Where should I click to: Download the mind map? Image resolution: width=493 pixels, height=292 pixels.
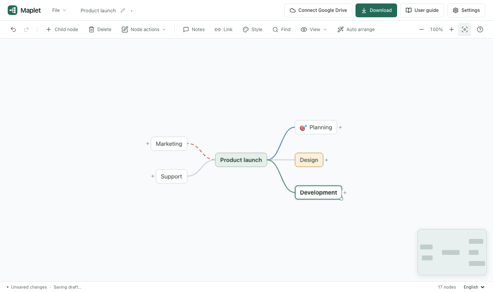tap(376, 10)
